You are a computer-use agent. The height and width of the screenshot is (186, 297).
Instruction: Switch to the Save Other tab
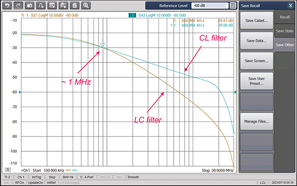285,45
